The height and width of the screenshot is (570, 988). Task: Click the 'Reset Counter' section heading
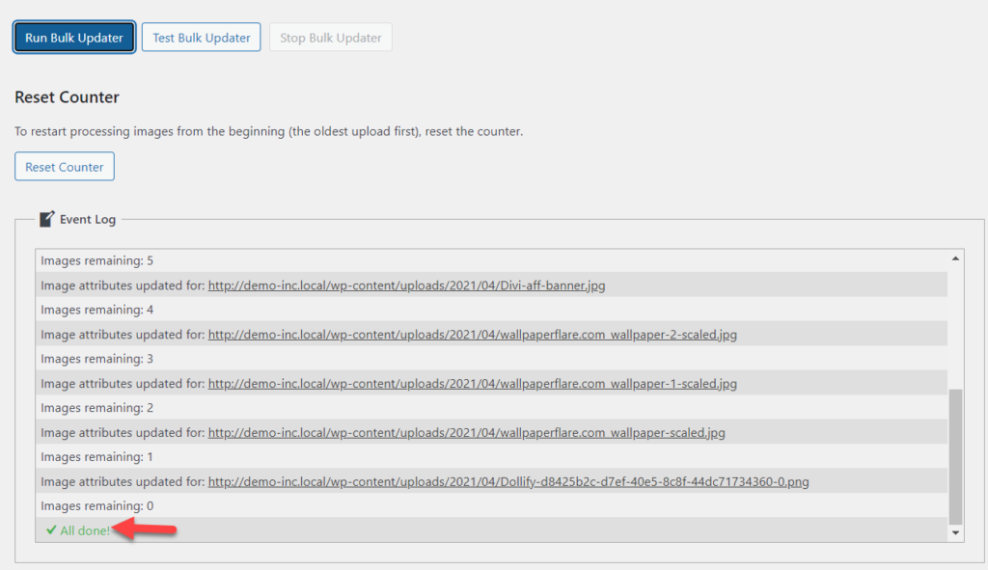click(67, 97)
